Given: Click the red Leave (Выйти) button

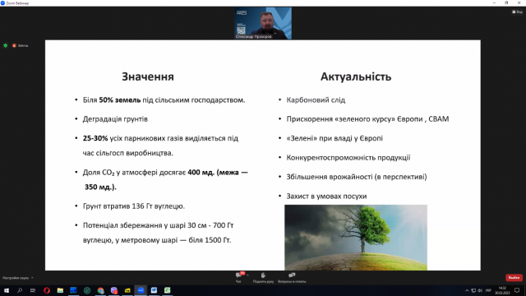Looking at the screenshot, I should pyautogui.click(x=514, y=278).
